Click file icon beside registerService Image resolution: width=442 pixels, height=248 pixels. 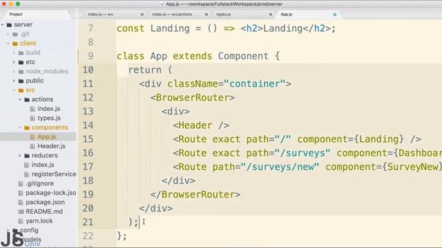pos(26,174)
